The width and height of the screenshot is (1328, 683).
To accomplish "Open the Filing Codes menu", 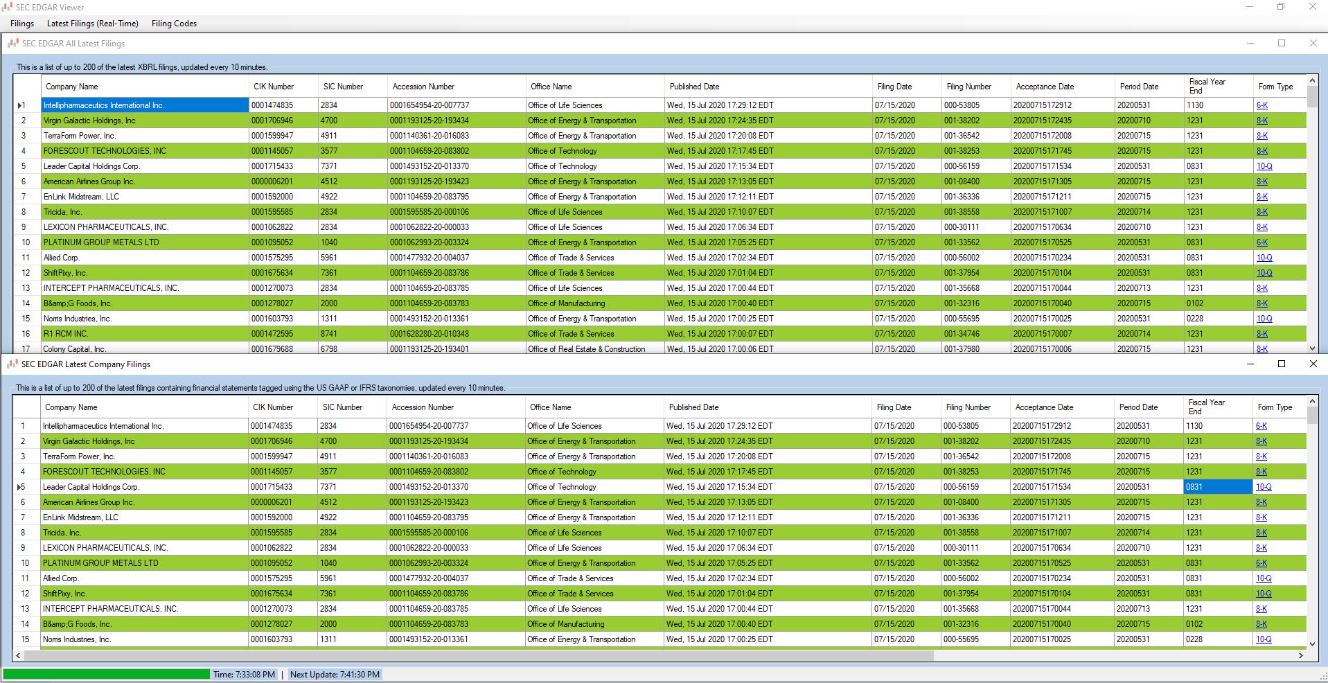I will click(174, 24).
